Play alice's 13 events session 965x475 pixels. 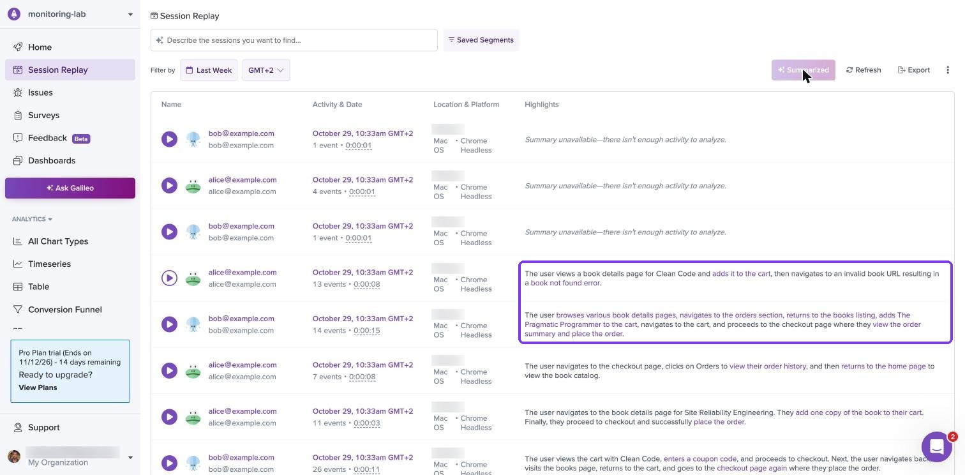tap(169, 278)
